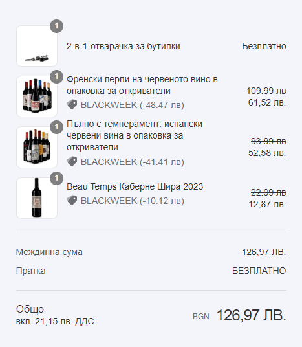This screenshot has width=302, height=347.
Task: Click the bottle opener product thumbnail
Action: (37, 46)
